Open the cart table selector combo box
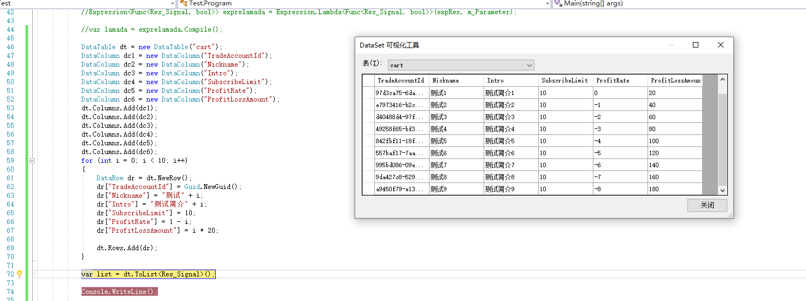The image size is (806, 301). (461, 65)
